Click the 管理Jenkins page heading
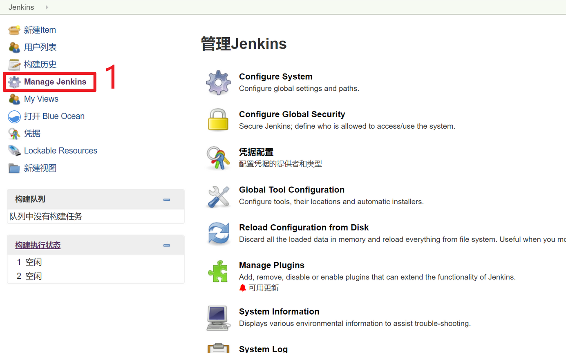This screenshot has height=353, width=566. [x=244, y=44]
